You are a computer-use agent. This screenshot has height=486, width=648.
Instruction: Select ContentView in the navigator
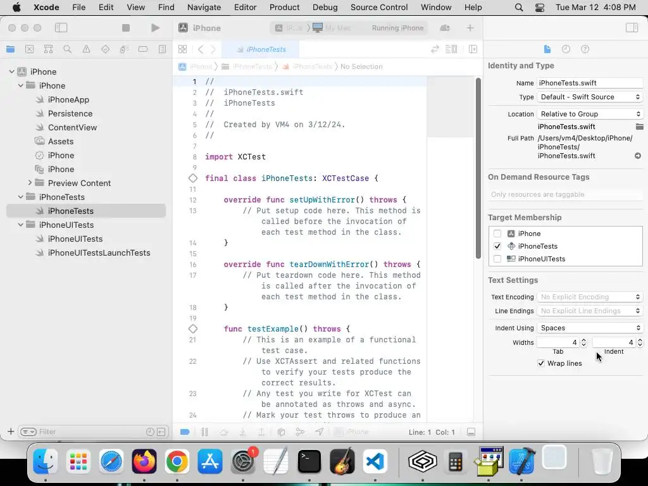(72, 127)
